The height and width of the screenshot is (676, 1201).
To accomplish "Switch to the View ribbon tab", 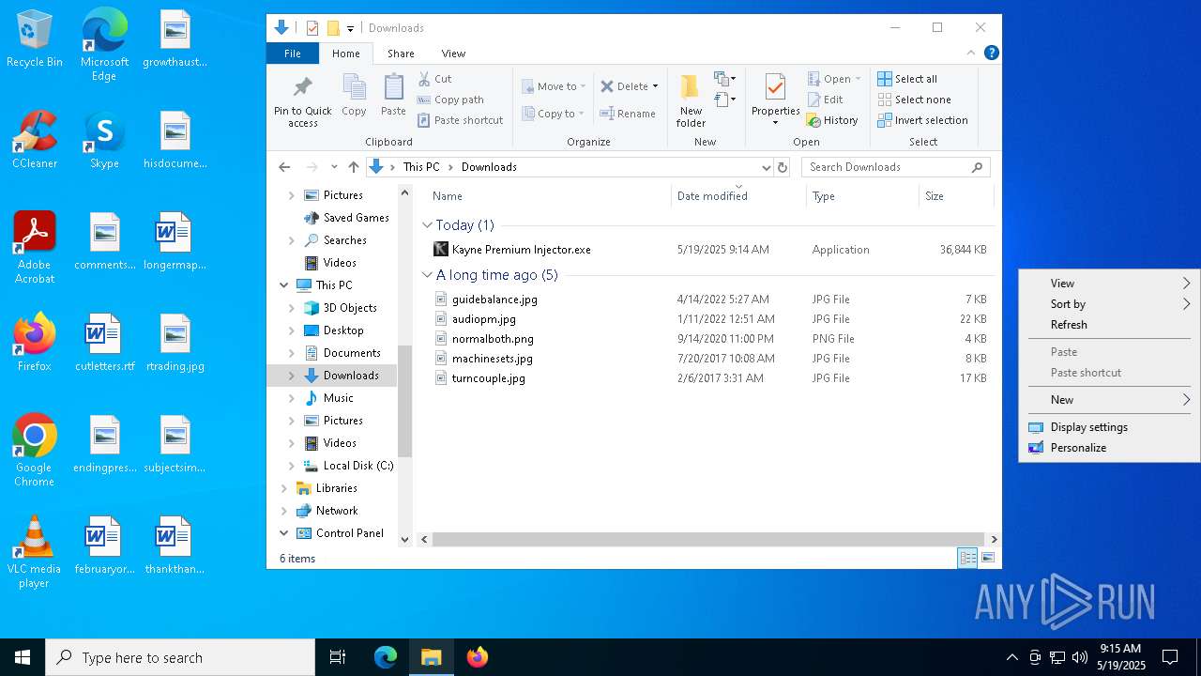I will 453,54.
